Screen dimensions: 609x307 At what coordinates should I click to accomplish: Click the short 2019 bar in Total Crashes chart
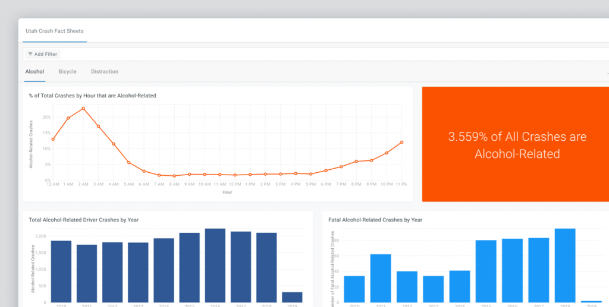pos(292,297)
